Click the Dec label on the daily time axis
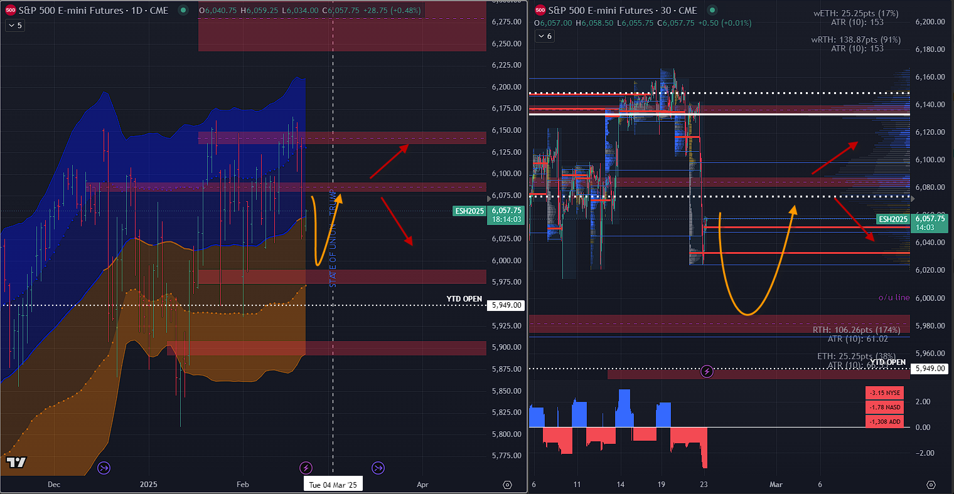Image resolution: width=954 pixels, height=494 pixels. tap(54, 485)
